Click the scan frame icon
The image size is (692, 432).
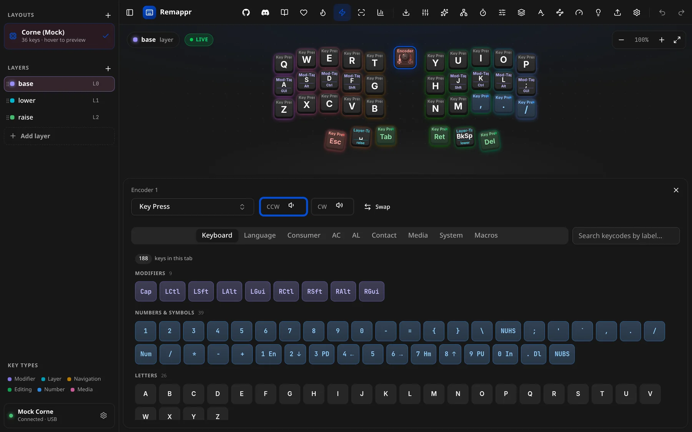click(x=361, y=13)
